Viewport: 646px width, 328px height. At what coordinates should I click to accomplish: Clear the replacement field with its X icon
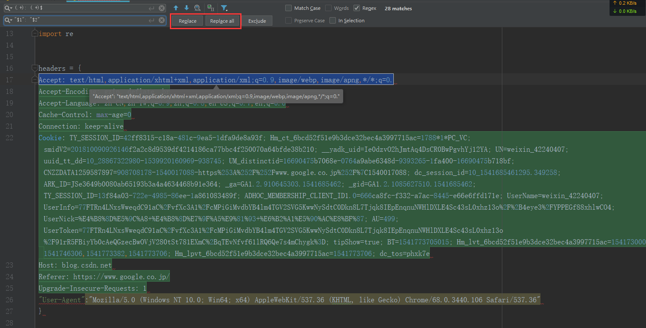pos(162,20)
